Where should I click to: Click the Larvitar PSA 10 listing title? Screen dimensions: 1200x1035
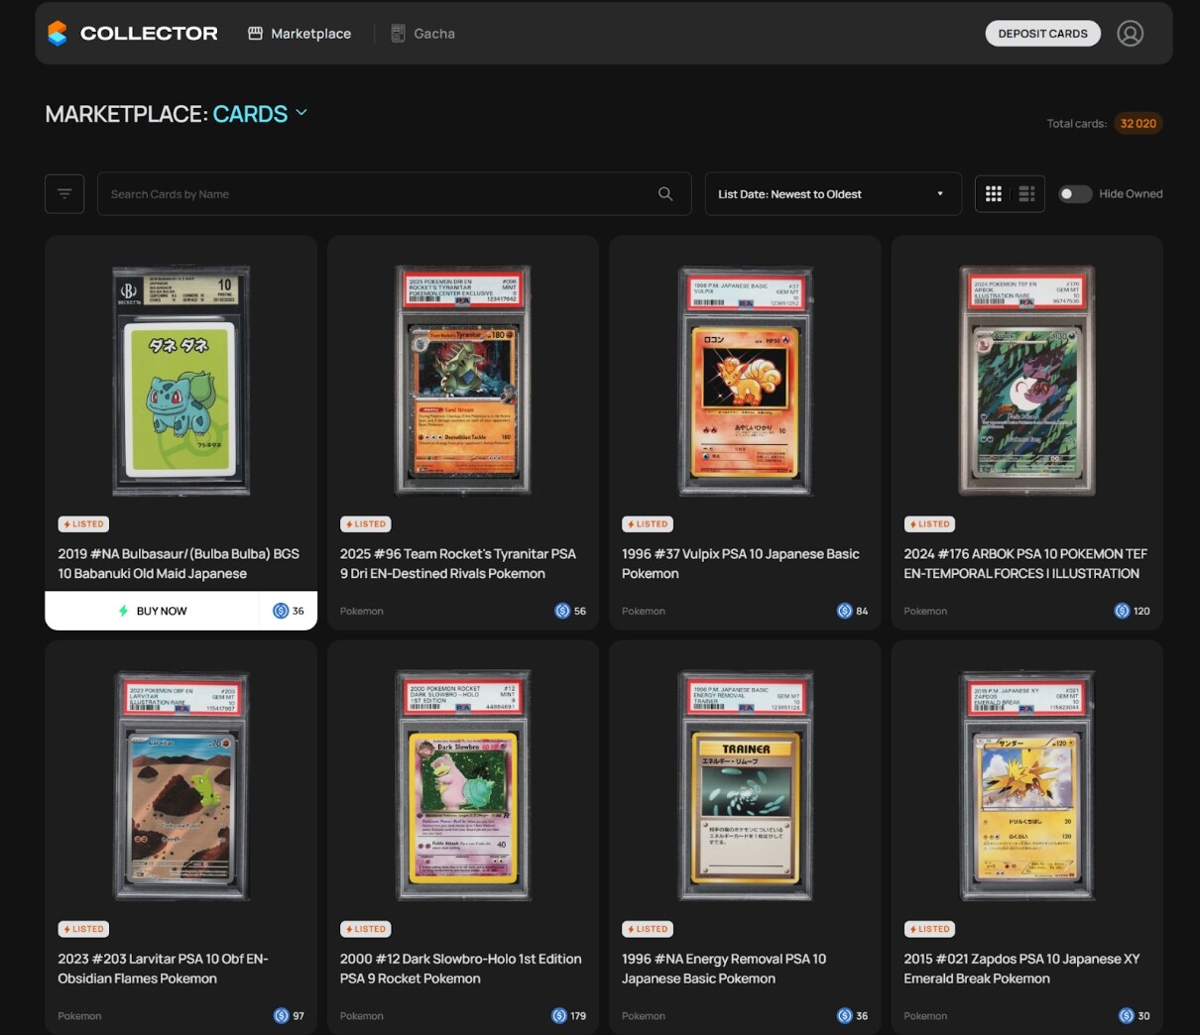pos(163,969)
